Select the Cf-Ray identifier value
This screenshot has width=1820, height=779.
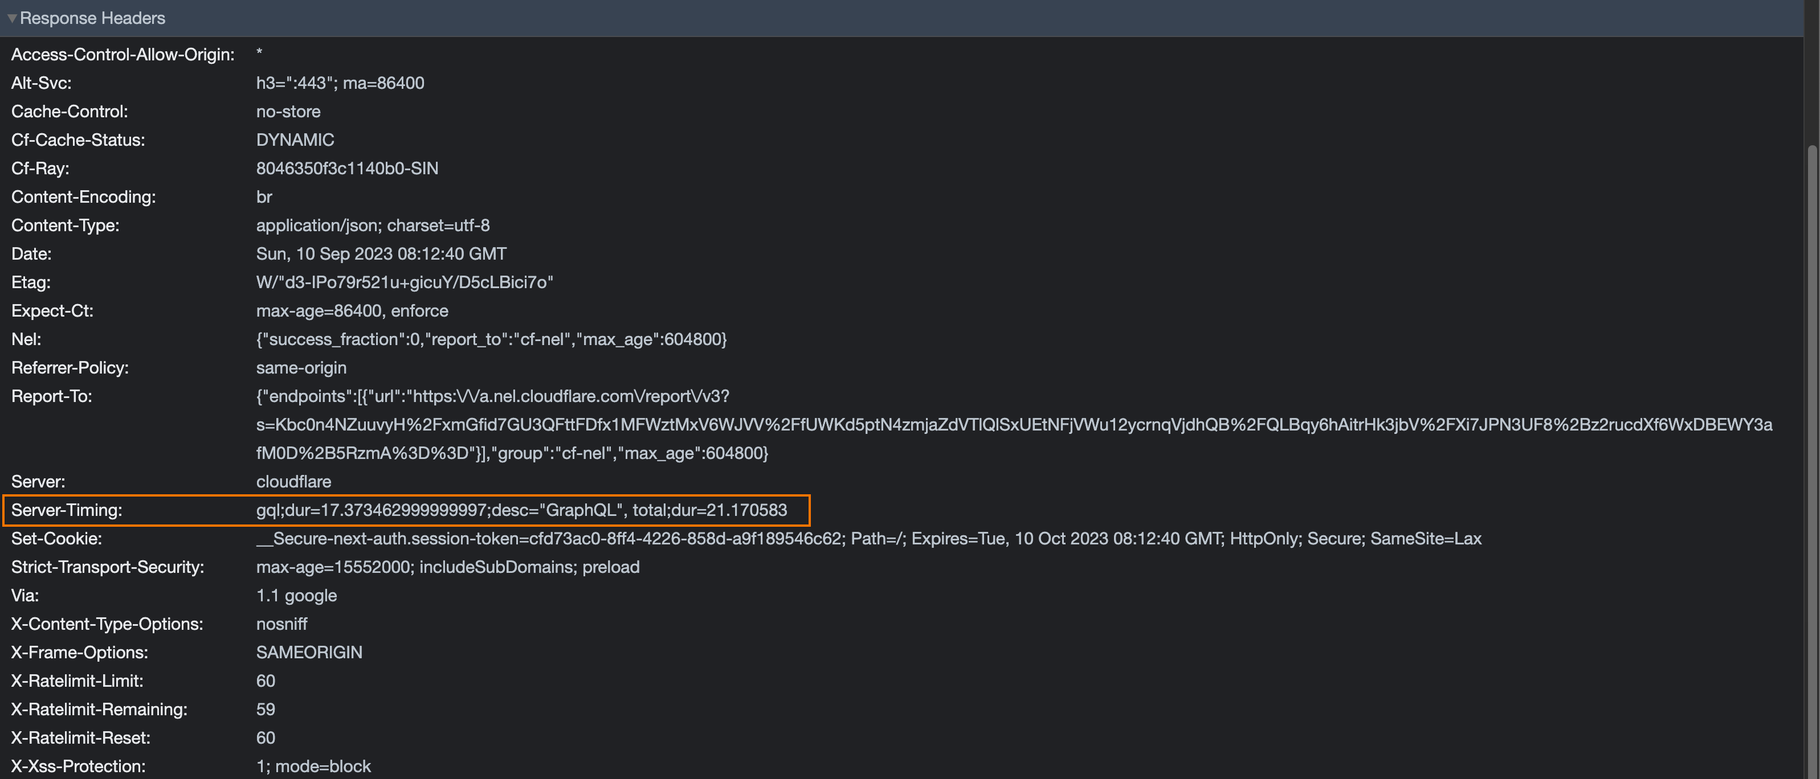click(346, 168)
